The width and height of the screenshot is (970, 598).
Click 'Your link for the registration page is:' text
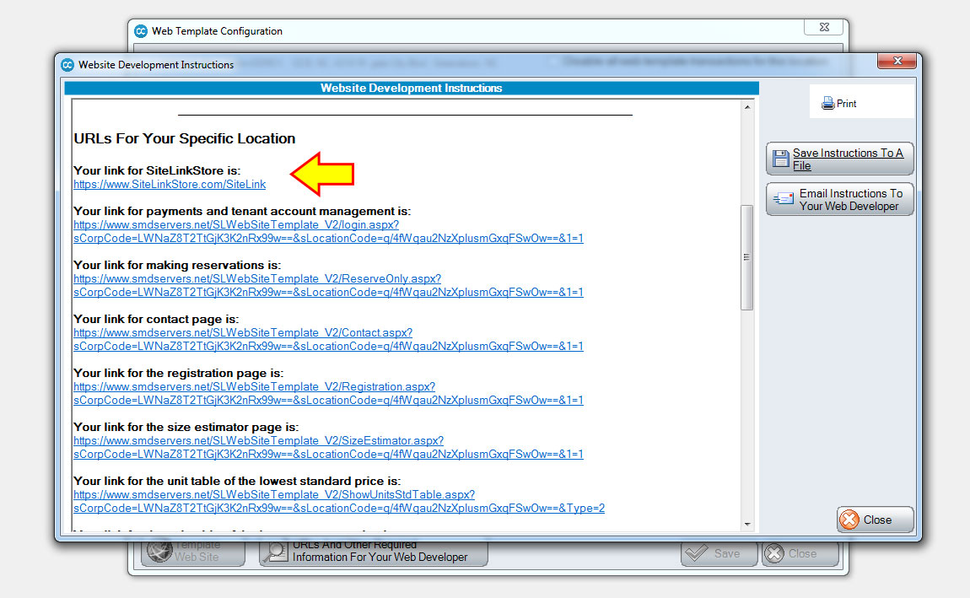point(179,373)
